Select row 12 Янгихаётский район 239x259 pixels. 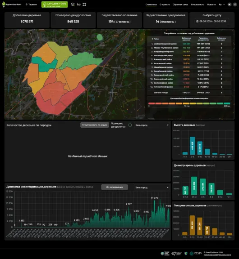189,87
